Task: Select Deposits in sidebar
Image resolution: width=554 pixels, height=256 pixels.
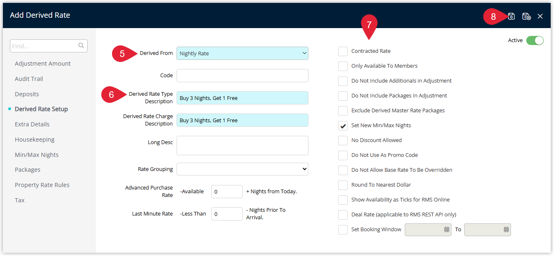Action: click(27, 94)
